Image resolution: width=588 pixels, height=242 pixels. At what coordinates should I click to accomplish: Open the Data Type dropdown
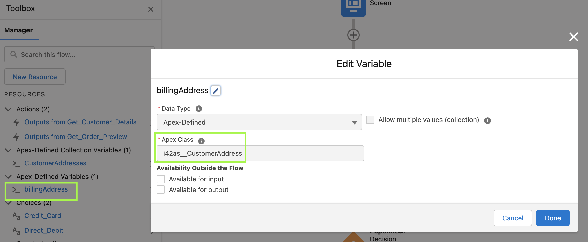point(259,122)
